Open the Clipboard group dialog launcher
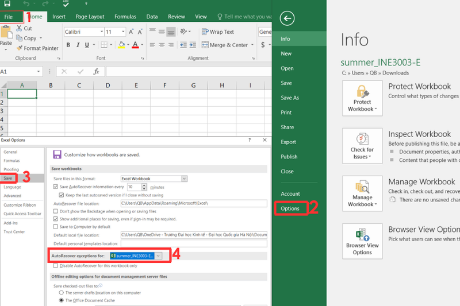The height and width of the screenshot is (306, 460). [x=59, y=58]
